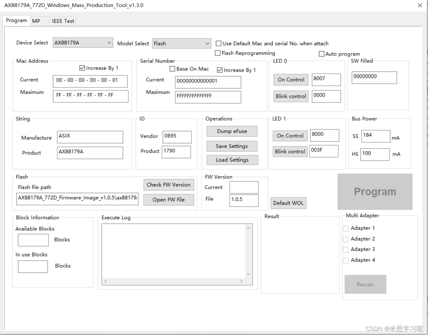
Task: Click the FW Version Current field
Action: click(x=244, y=187)
